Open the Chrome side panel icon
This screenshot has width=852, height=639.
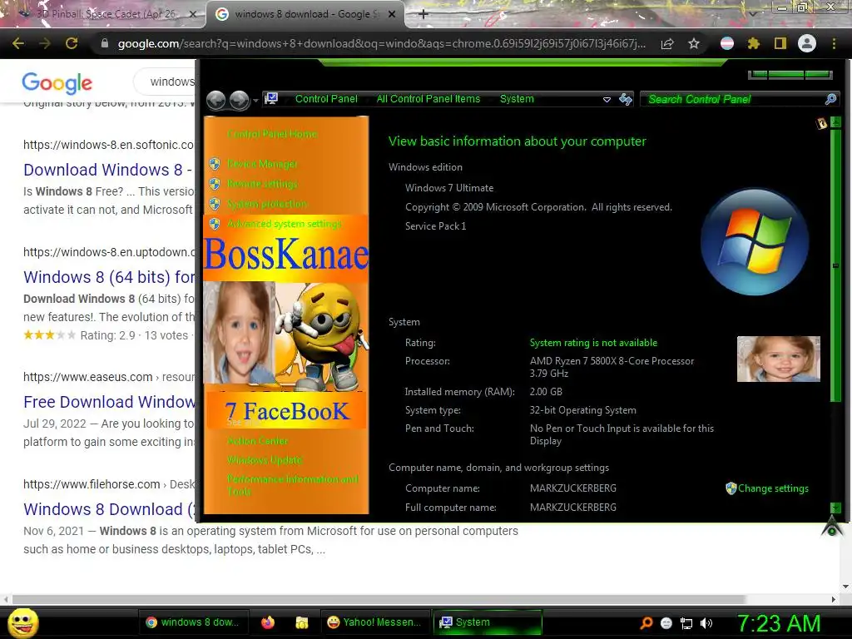click(x=780, y=43)
